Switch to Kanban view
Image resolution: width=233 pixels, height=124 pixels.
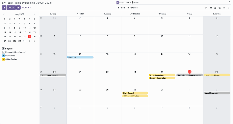click(x=206, y=8)
